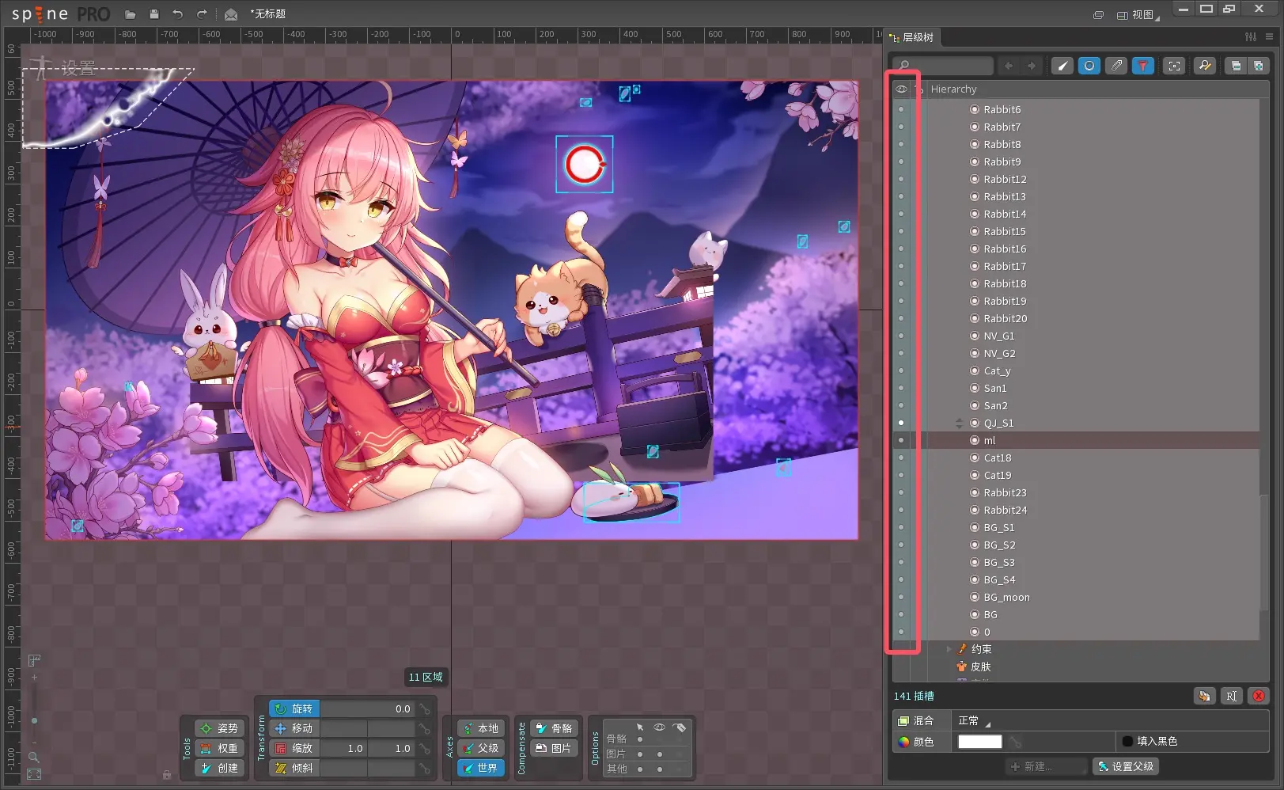Image resolution: width=1284 pixels, height=790 pixels.
Task: Click the collapse all tree nodes icon
Action: [1236, 66]
